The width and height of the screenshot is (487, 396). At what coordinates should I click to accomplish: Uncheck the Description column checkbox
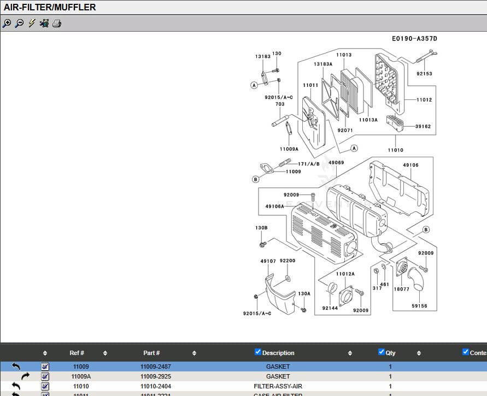(258, 352)
